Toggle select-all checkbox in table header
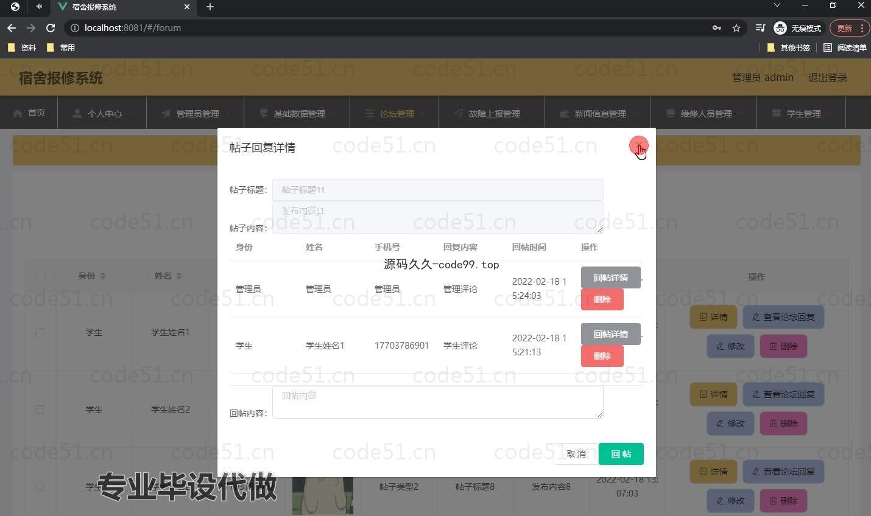Image resolution: width=871 pixels, height=516 pixels. tap(40, 276)
